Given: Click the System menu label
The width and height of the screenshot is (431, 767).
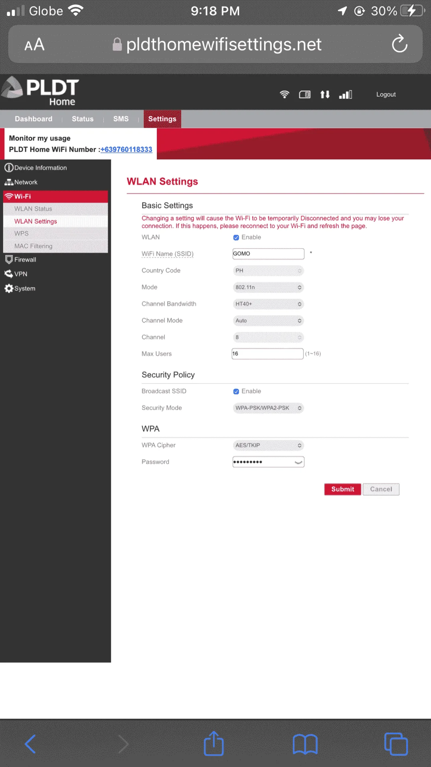Looking at the screenshot, I should click(x=25, y=288).
